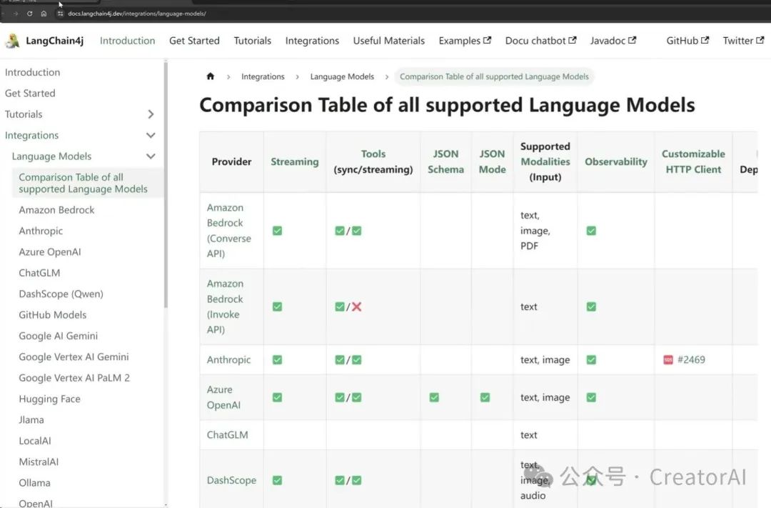Click JSON Mode checkmark for Azure OpenAI

485,397
